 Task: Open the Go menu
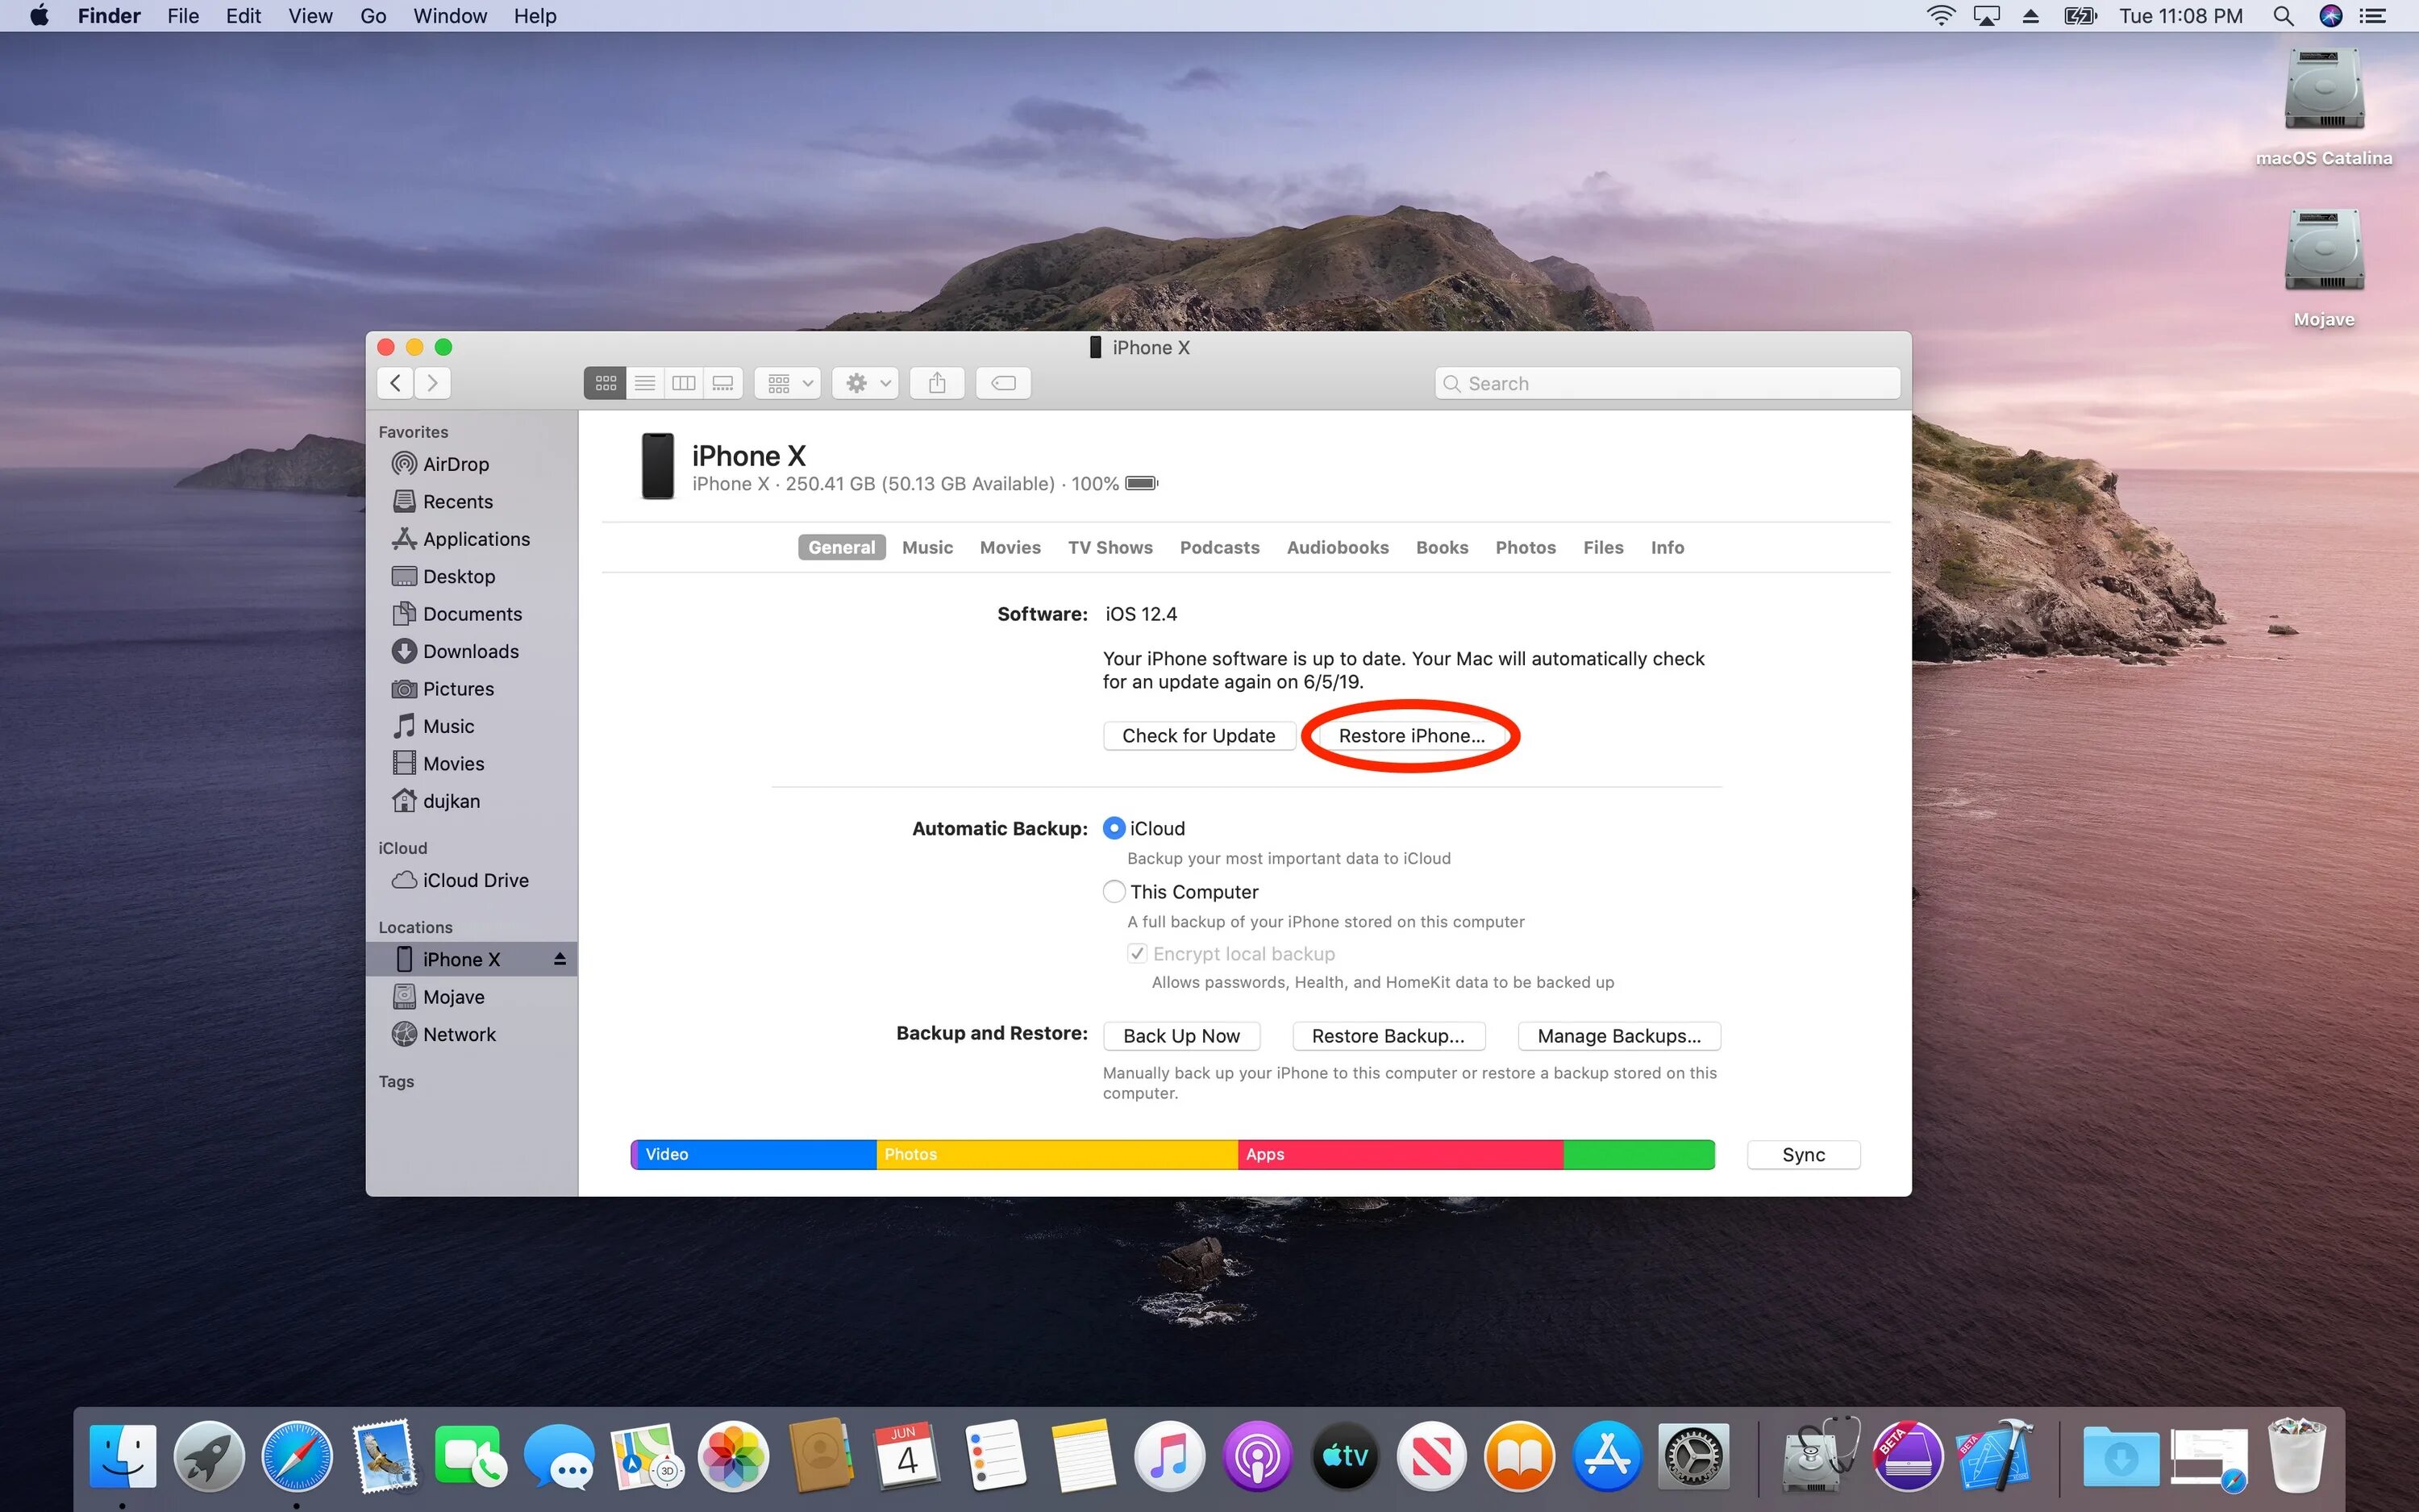coord(373,16)
